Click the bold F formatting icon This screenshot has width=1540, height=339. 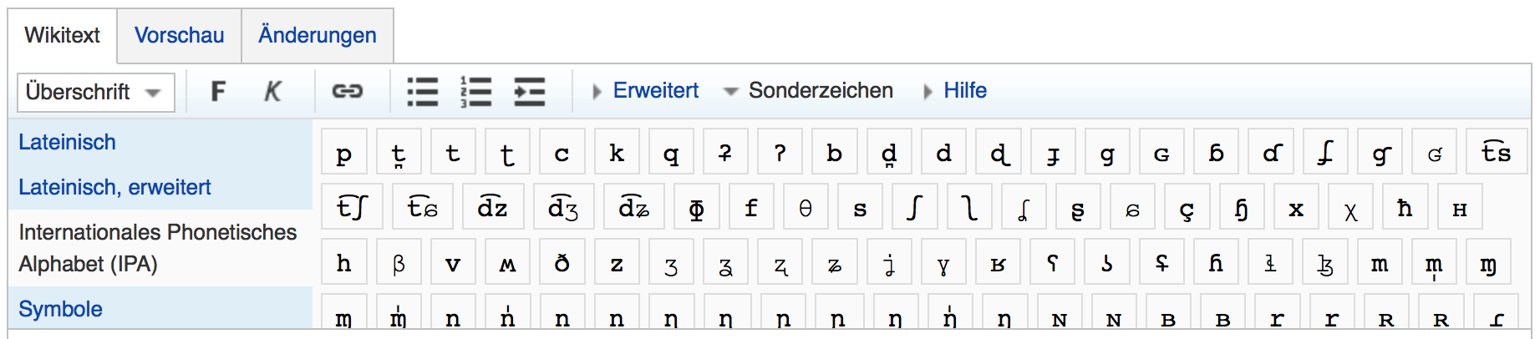click(x=218, y=91)
